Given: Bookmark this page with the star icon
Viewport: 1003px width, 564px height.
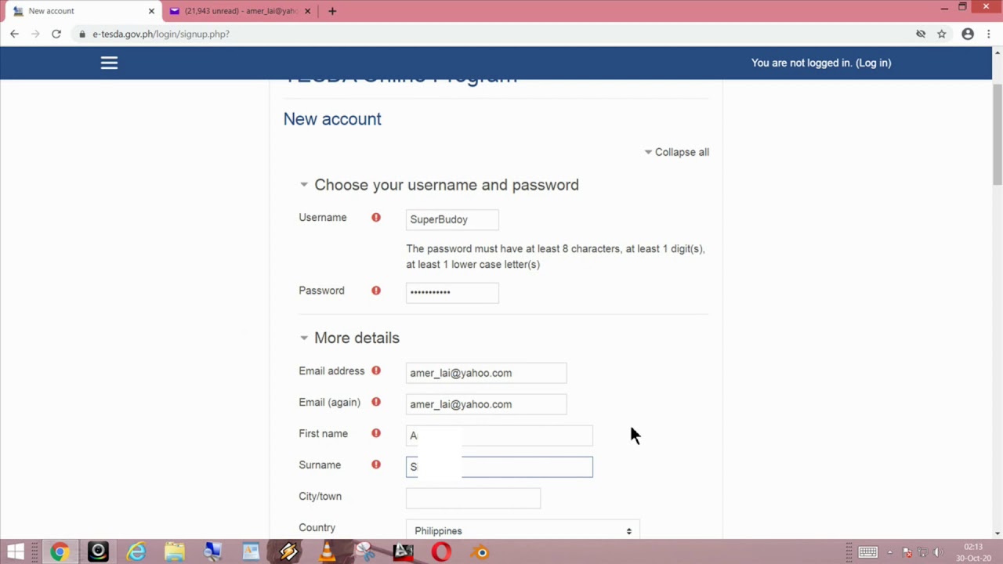Looking at the screenshot, I should pyautogui.click(x=942, y=34).
